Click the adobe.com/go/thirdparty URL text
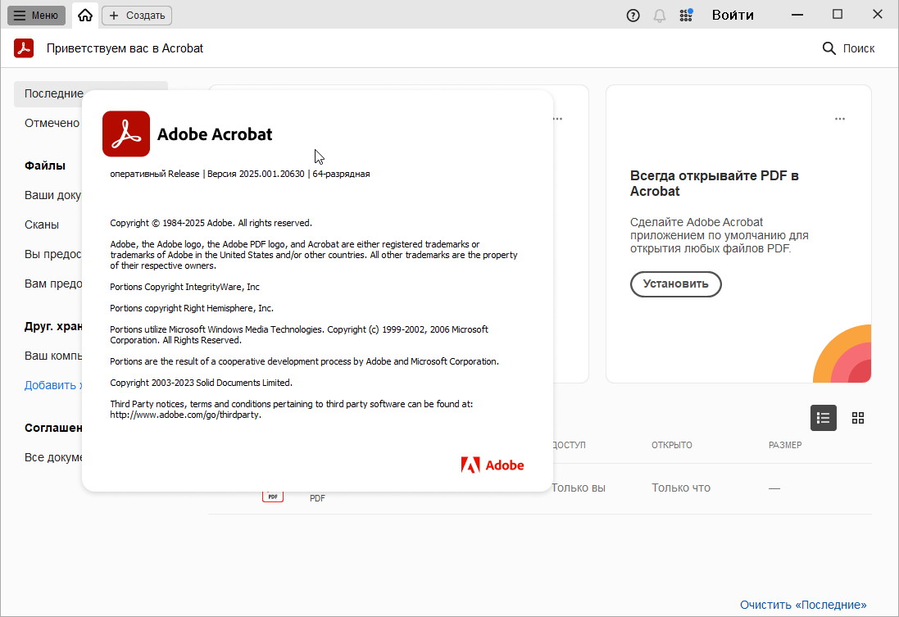The image size is (899, 617). 185,415
